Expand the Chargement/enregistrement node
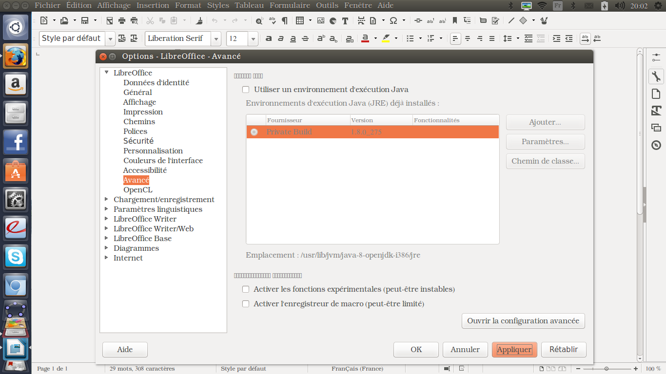Image resolution: width=666 pixels, height=374 pixels. coord(107,199)
